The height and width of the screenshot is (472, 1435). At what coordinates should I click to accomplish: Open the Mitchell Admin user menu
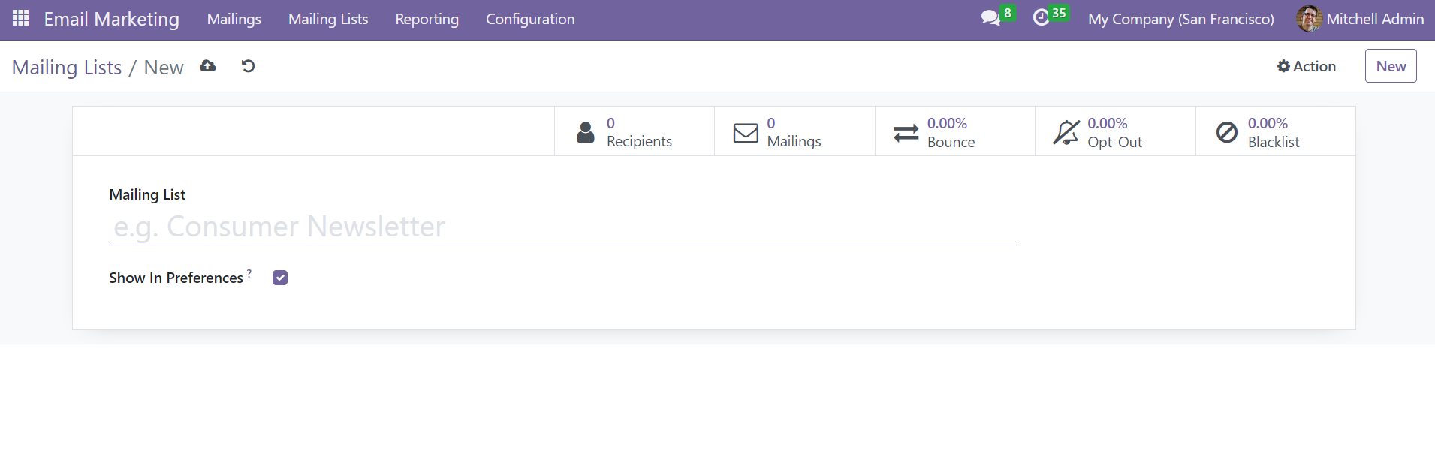pos(1360,19)
